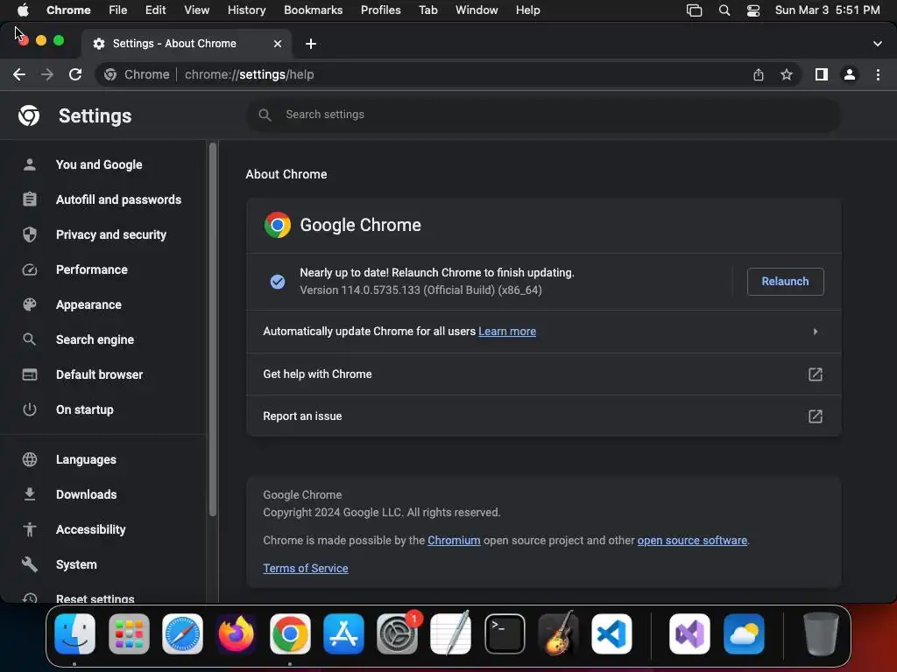Open the Learn more link
897x672 pixels.
(507, 332)
